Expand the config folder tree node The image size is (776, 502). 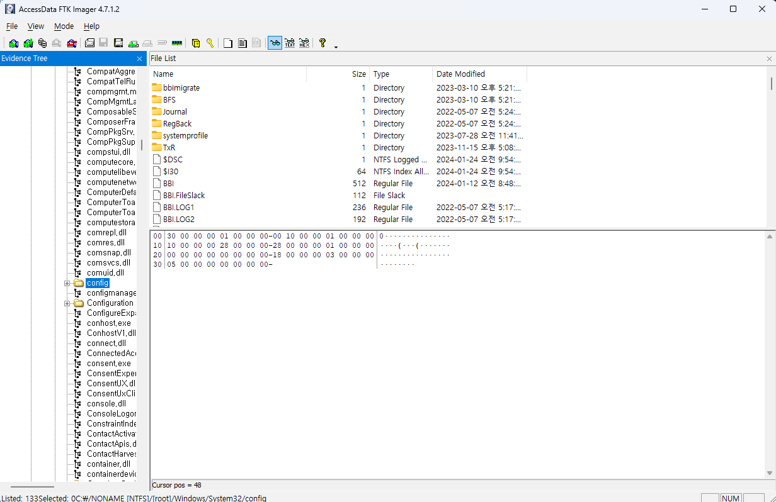[x=67, y=283]
